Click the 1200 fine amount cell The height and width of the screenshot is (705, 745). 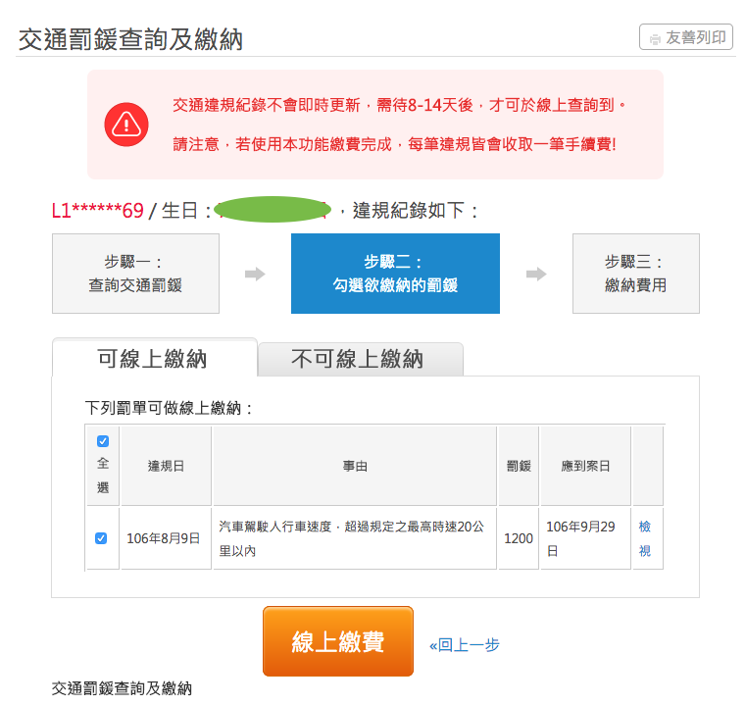point(519,538)
